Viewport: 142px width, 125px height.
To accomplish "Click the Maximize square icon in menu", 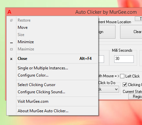I will [x=11, y=49].
